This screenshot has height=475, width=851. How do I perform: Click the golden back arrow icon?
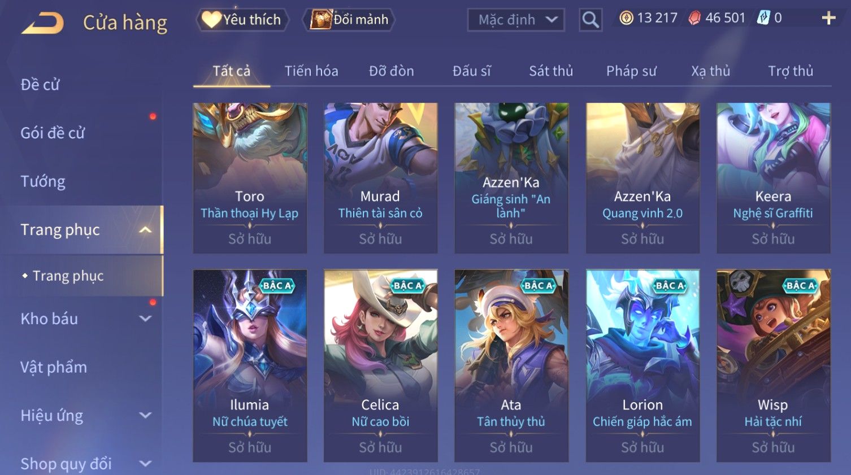pos(42,23)
